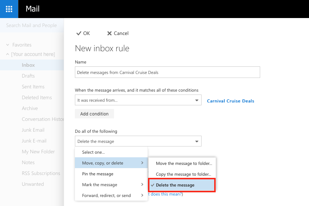This screenshot has width=309, height=206.
Task: Click the Add condition button
Action: click(94, 114)
